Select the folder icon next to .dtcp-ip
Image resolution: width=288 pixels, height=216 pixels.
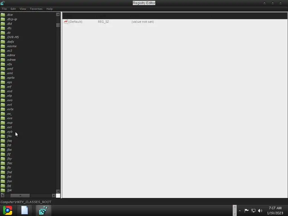(3, 19)
